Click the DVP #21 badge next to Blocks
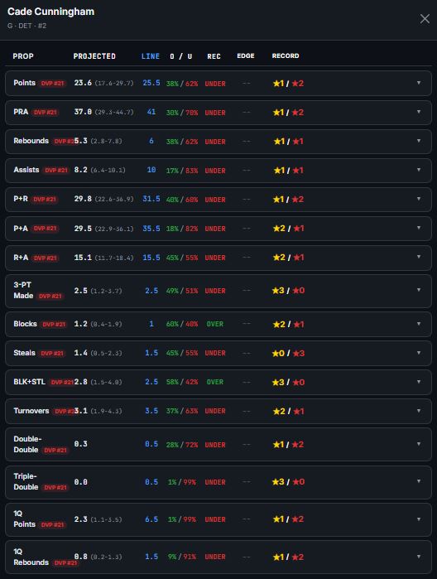 coord(54,324)
